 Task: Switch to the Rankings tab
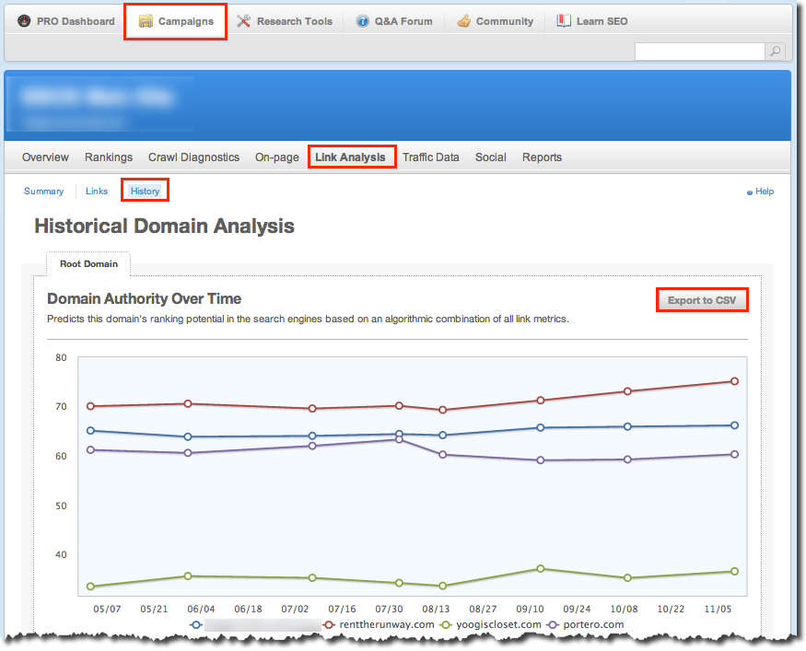pos(109,157)
